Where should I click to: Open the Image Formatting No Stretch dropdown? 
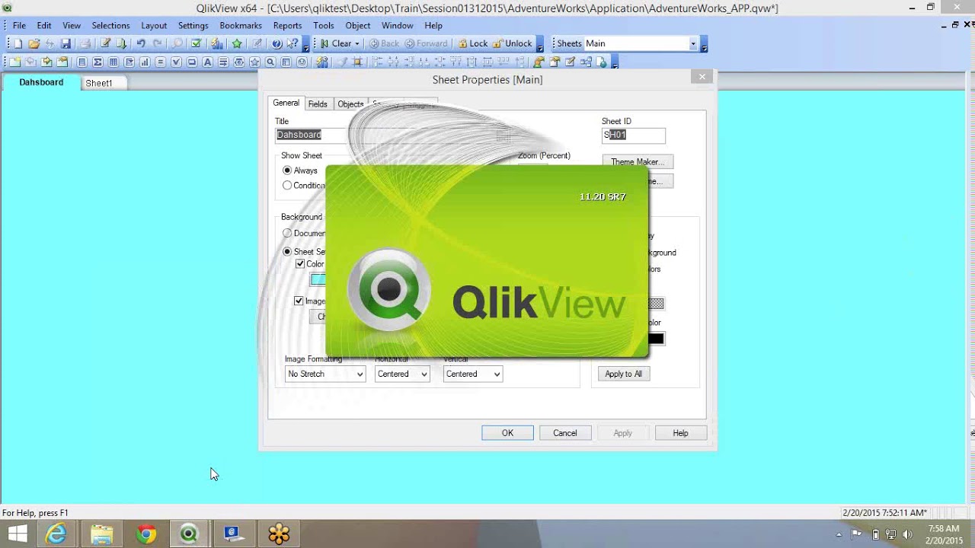(325, 374)
